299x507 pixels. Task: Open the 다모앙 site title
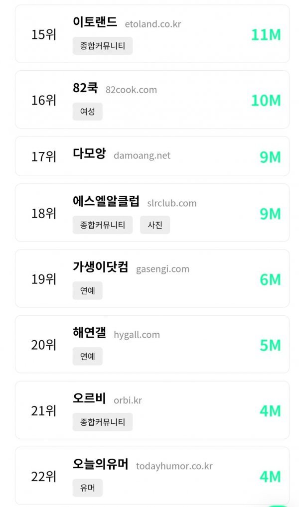click(89, 154)
